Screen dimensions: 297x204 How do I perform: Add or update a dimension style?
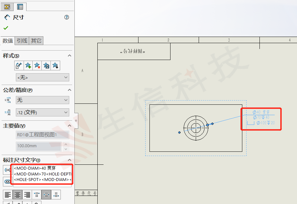pos(28,66)
